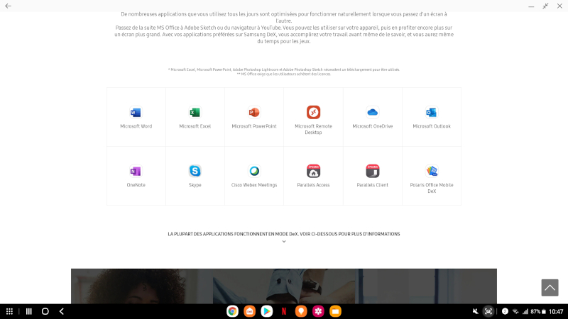The height and width of the screenshot is (319, 568).
Task: Open the apps grid launcher
Action: pyautogui.click(x=9, y=311)
